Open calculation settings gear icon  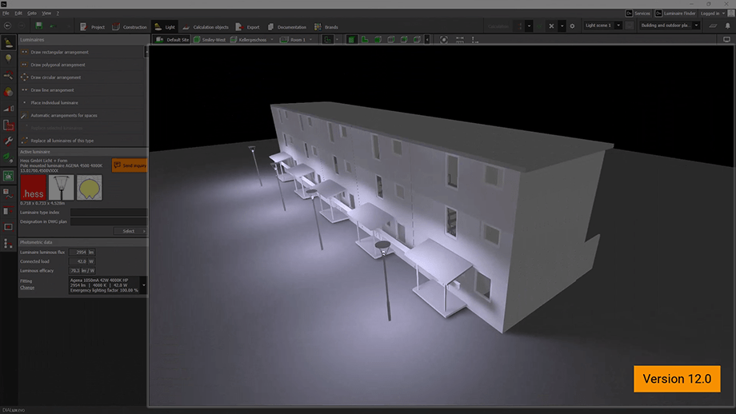[572, 26]
